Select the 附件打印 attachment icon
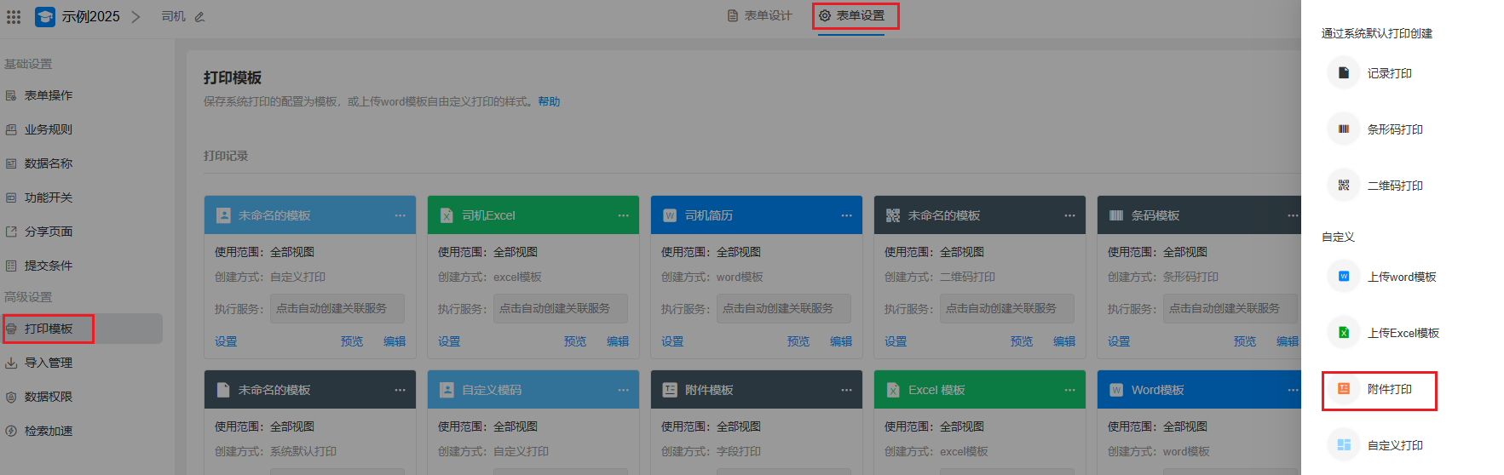Image resolution: width=1504 pixels, height=475 pixels. click(x=1343, y=389)
